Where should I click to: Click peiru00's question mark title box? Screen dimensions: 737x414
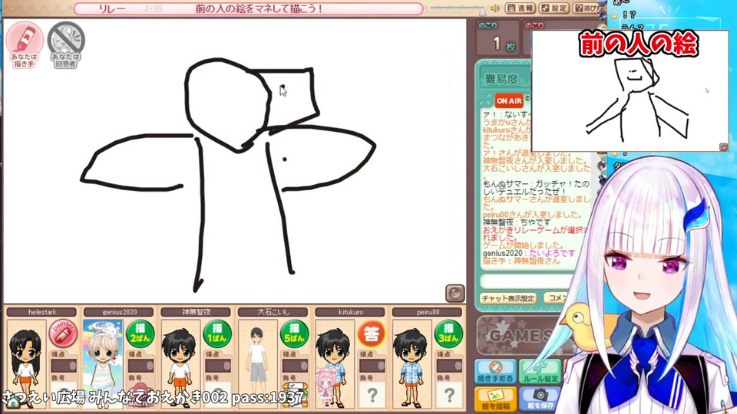point(449,396)
